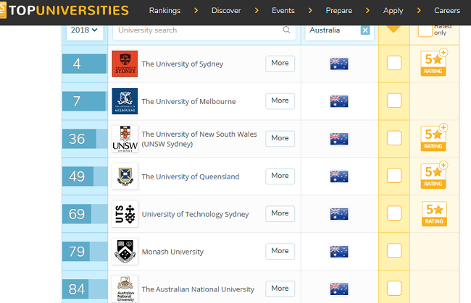Open 5-star rating badge for Queensland

point(433,176)
